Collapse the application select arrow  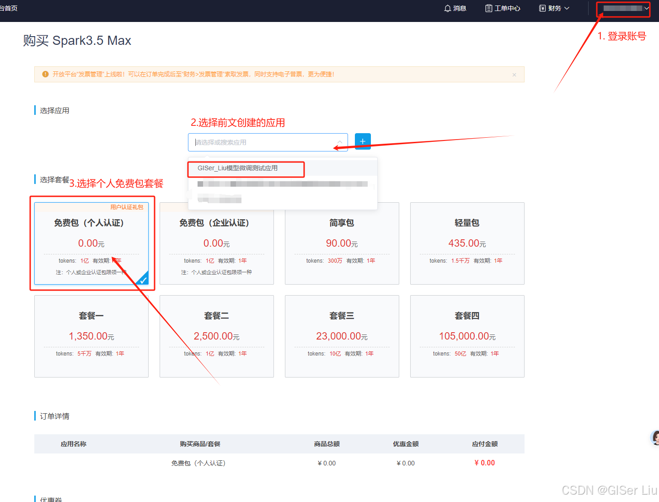coord(339,142)
